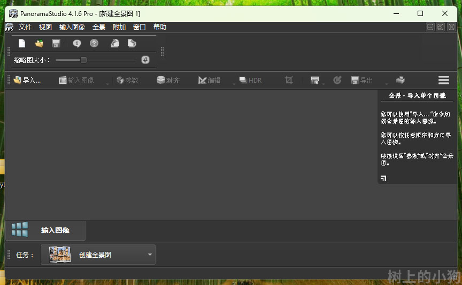
Task: Expand the dropdown arrow beside 输入图像 button
Action: point(106,83)
